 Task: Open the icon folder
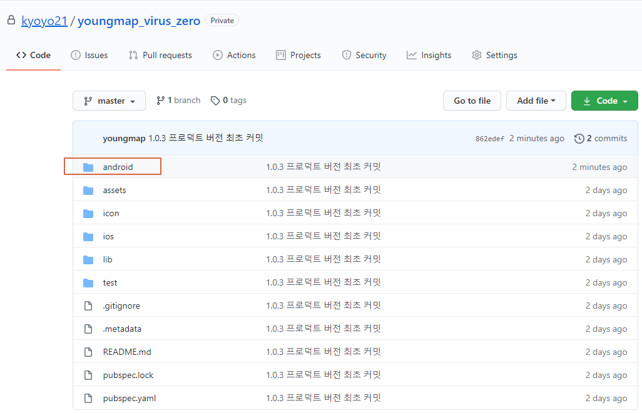(111, 213)
